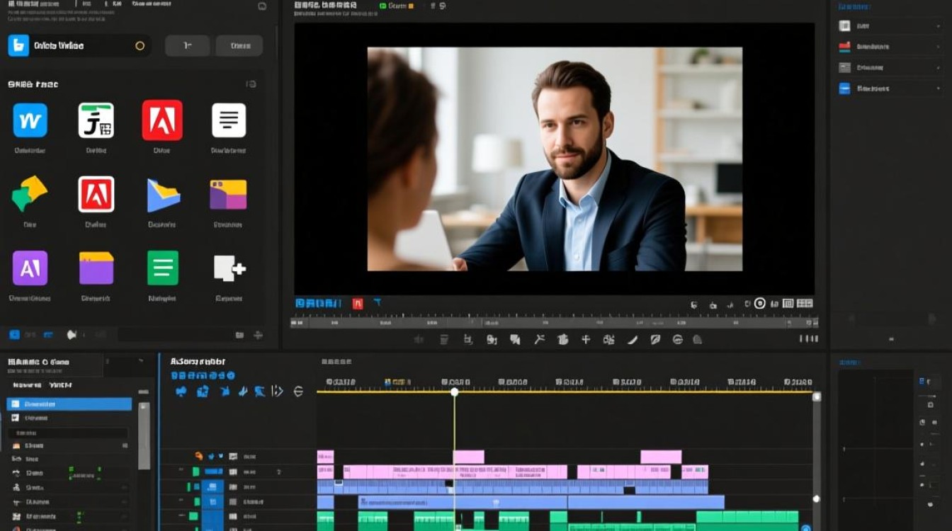The image size is (952, 531).
Task: Toggle the orange icon in top track header
Action: coord(199,457)
